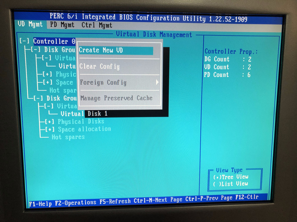Collapse second group's Virtual Disks node
Viewport: 297px width, 222px height.
point(49,106)
